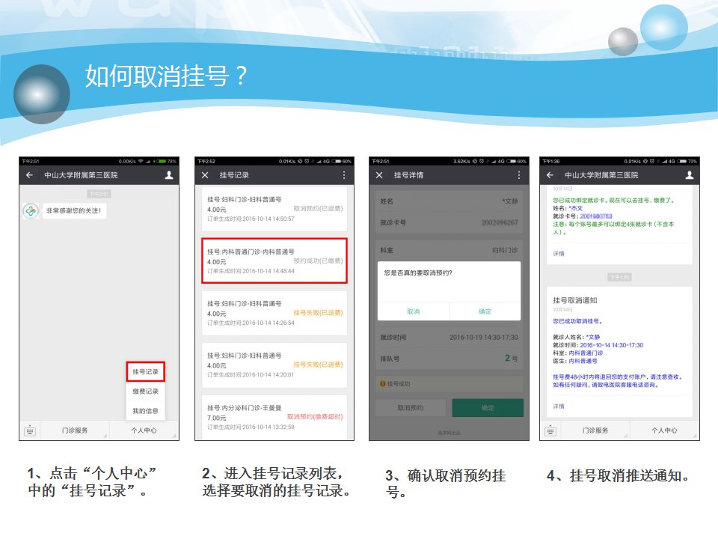Click green 确定 button on 挂号详情 page
The width and height of the screenshot is (718, 539).
[x=488, y=407]
